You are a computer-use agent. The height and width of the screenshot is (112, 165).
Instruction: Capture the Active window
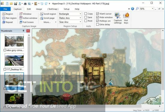(x=28, y=18)
